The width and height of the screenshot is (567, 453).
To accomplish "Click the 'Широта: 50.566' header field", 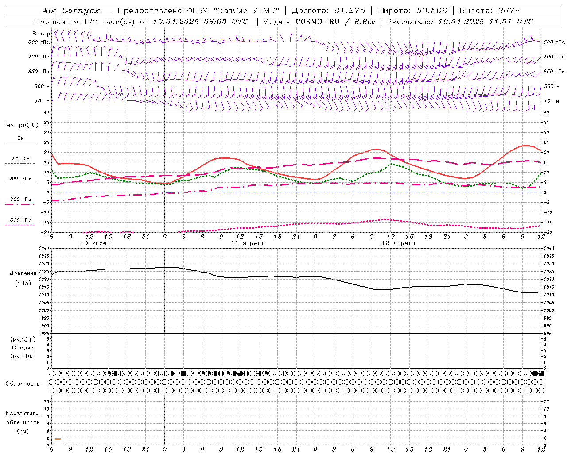I will 412,11.
